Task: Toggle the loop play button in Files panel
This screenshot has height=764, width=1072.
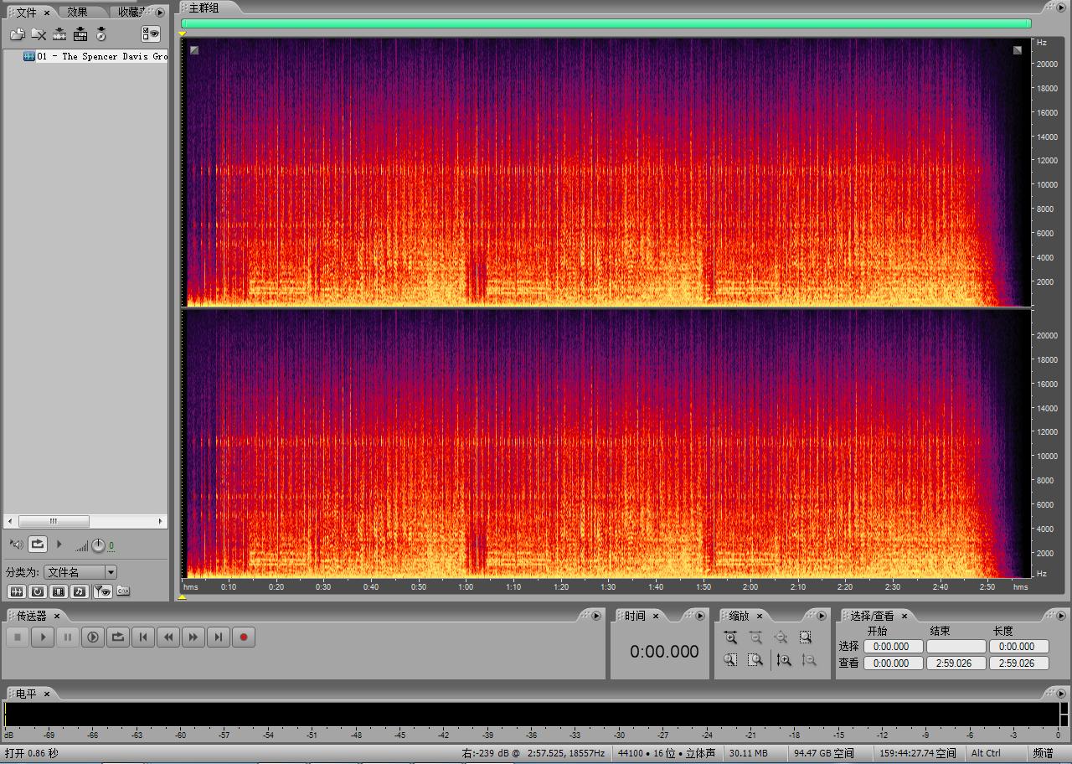Action: [38, 545]
